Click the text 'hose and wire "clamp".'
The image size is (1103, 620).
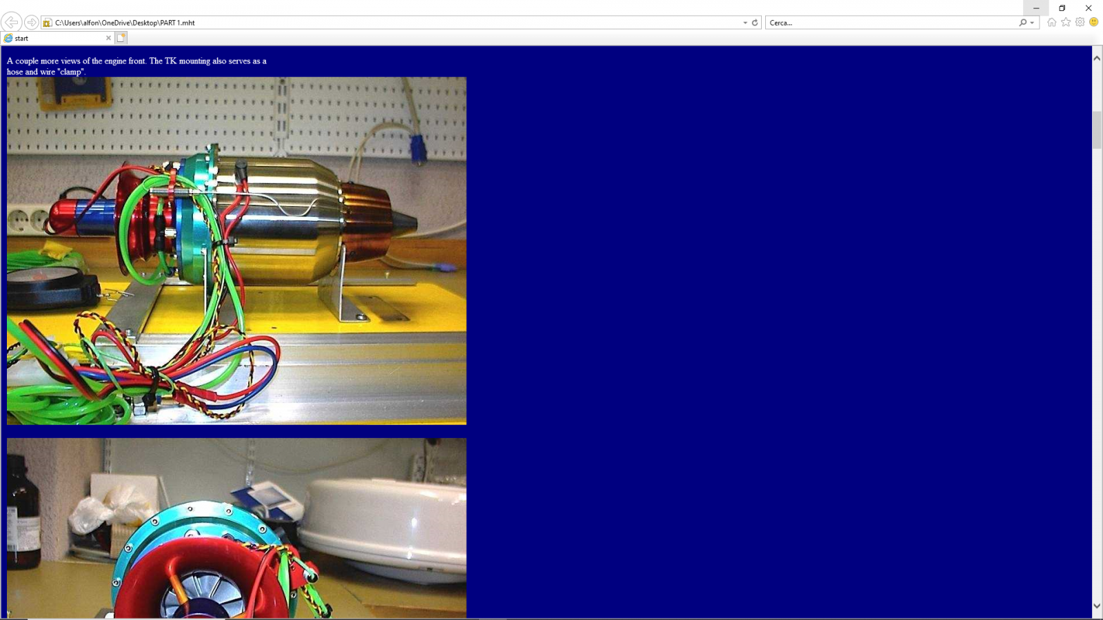pyautogui.click(x=46, y=72)
